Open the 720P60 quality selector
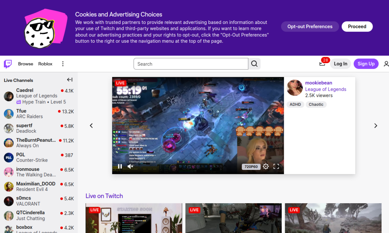Screen dimensions: 389x233 251,166
